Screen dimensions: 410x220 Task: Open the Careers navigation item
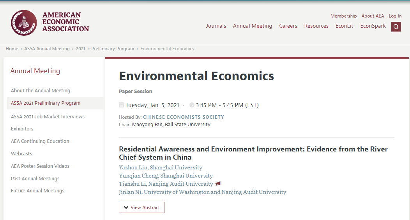[x=288, y=26]
